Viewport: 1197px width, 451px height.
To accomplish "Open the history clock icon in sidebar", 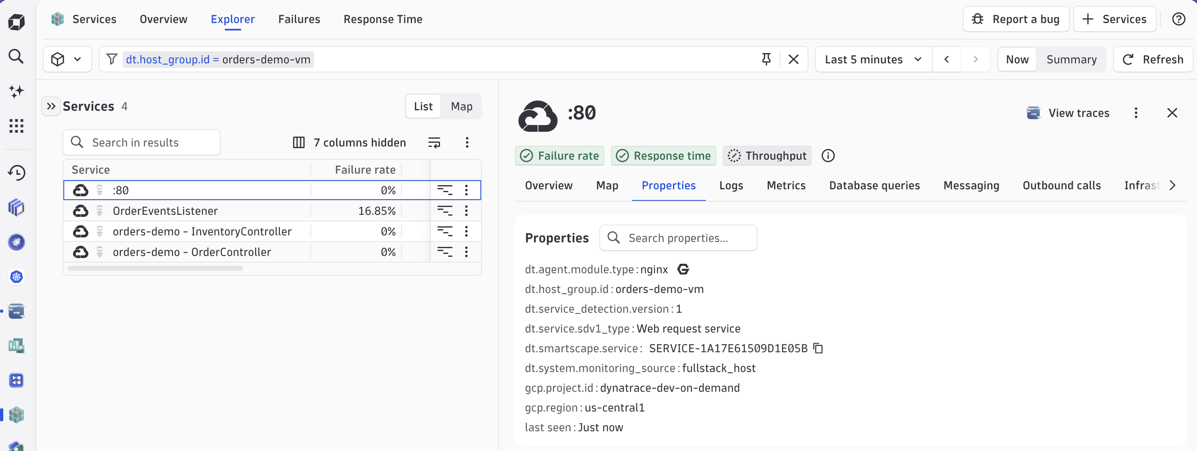I will pyautogui.click(x=16, y=173).
